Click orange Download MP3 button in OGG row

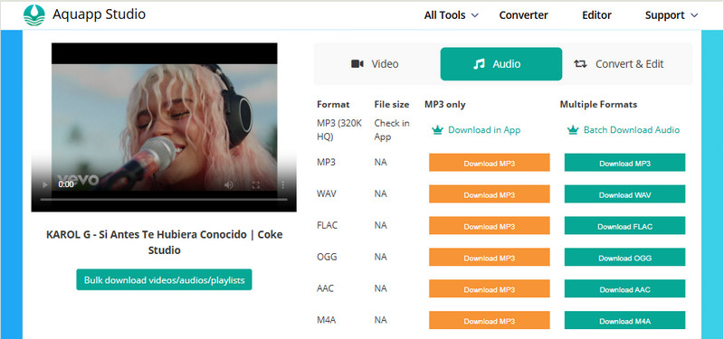(x=489, y=258)
